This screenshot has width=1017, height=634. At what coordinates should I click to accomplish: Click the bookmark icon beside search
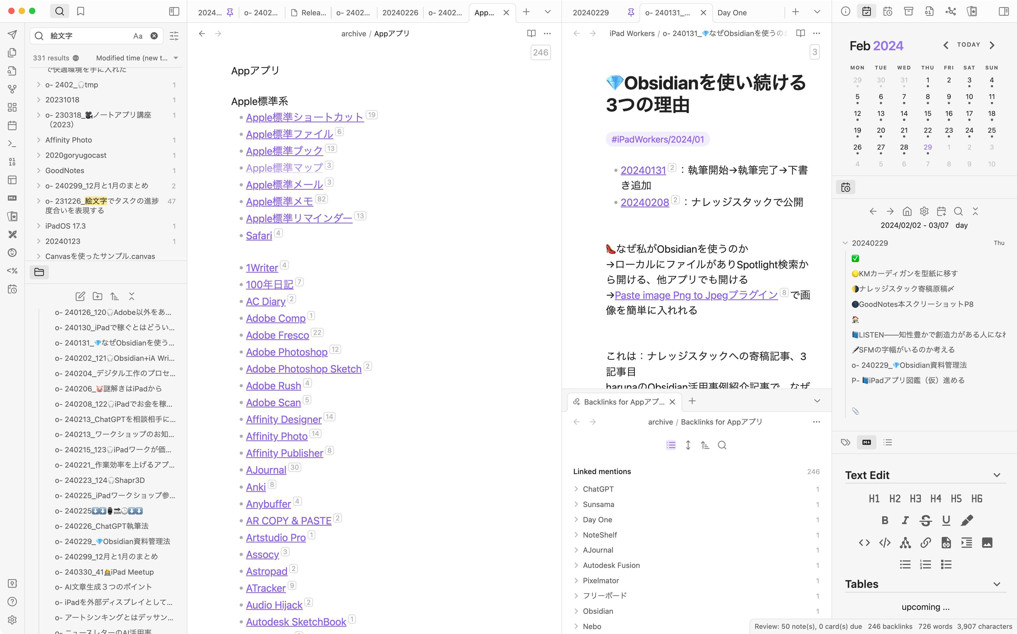click(x=81, y=11)
